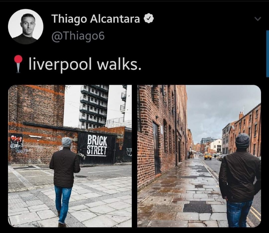Open the @Thiago6 handle link
Viewport: 269px width, 233px height.
tap(78, 36)
